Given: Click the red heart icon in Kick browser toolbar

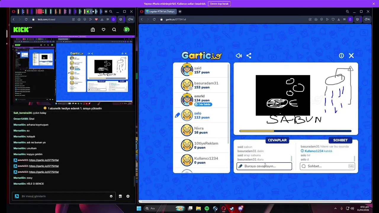Looking at the screenshot, I should 96,19.
